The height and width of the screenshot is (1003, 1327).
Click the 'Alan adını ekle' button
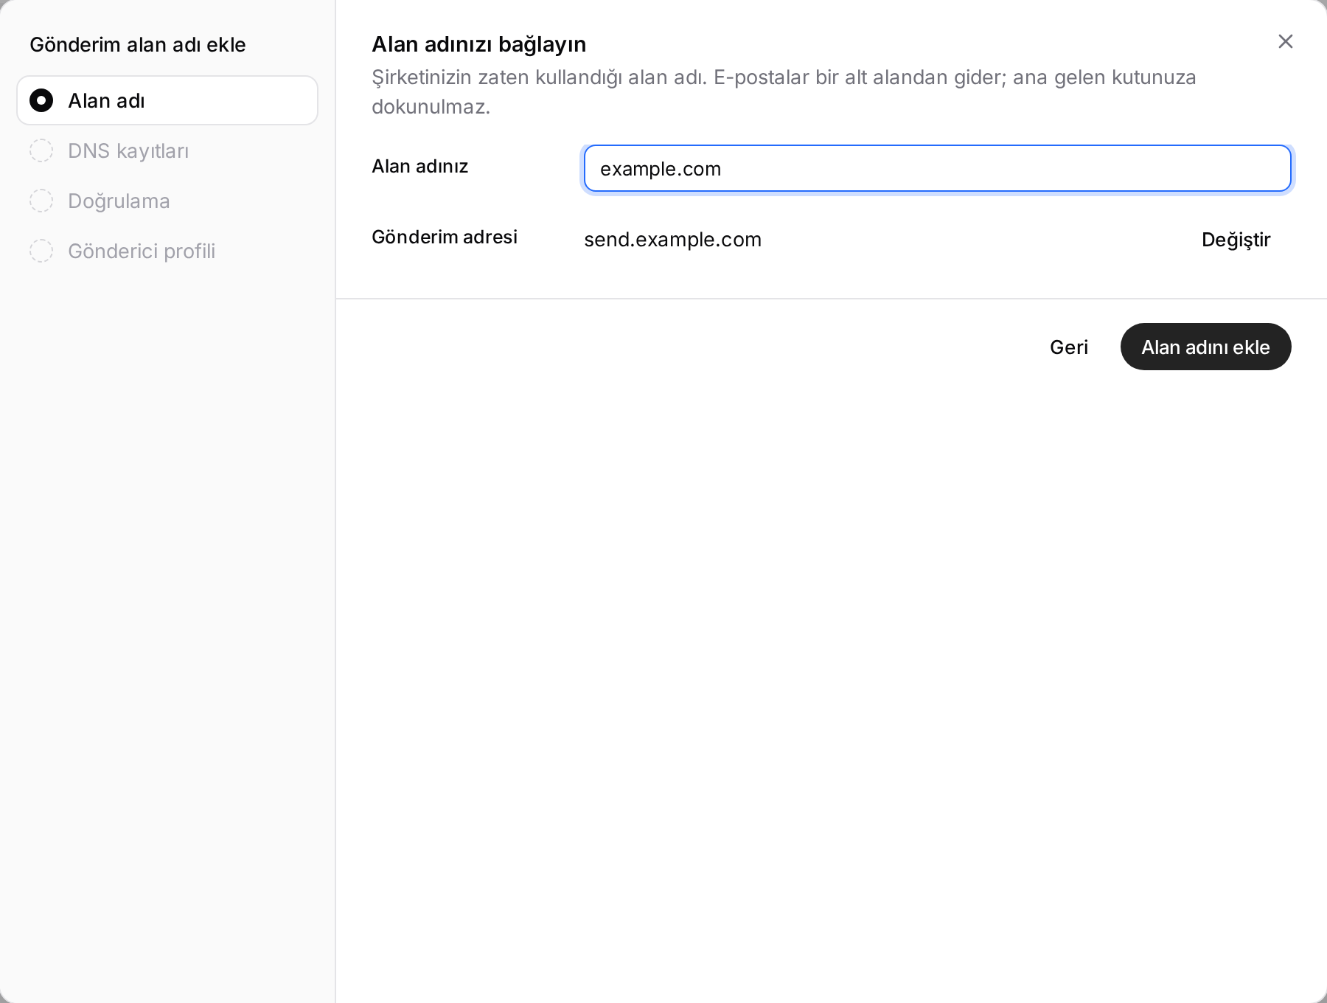click(1205, 347)
